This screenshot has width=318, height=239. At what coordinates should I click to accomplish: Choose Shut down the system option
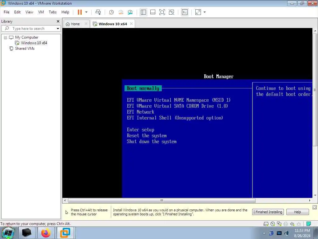152,142
